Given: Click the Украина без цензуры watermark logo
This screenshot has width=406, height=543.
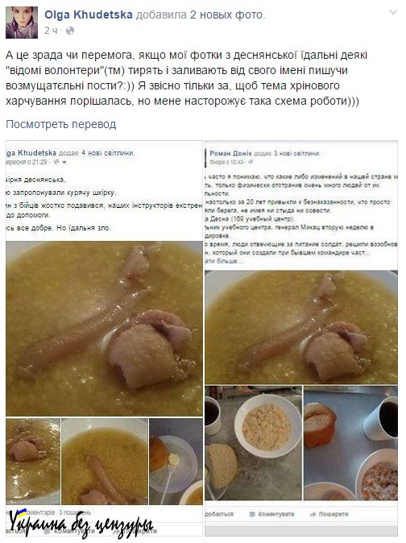Looking at the screenshot, I should pyautogui.click(x=81, y=524).
